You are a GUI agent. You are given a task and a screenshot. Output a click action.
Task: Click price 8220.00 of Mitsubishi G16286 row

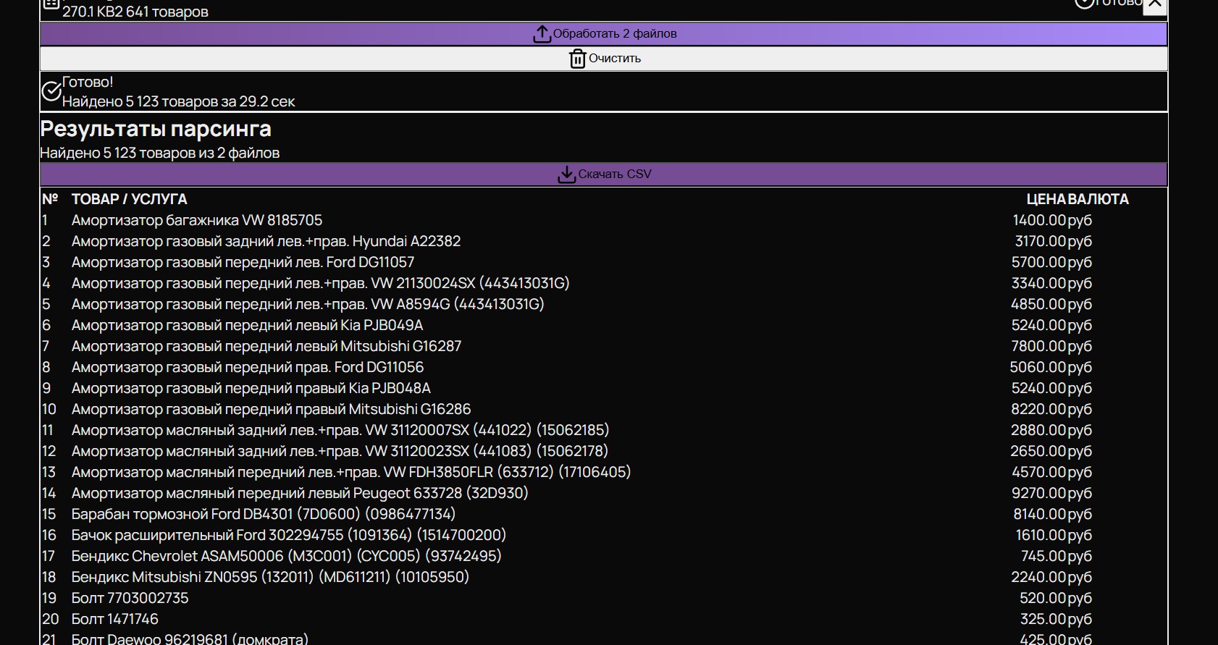click(1039, 409)
